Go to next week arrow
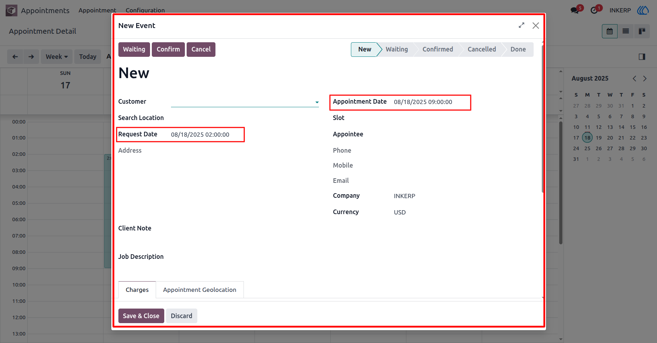657x343 pixels. pyautogui.click(x=31, y=57)
